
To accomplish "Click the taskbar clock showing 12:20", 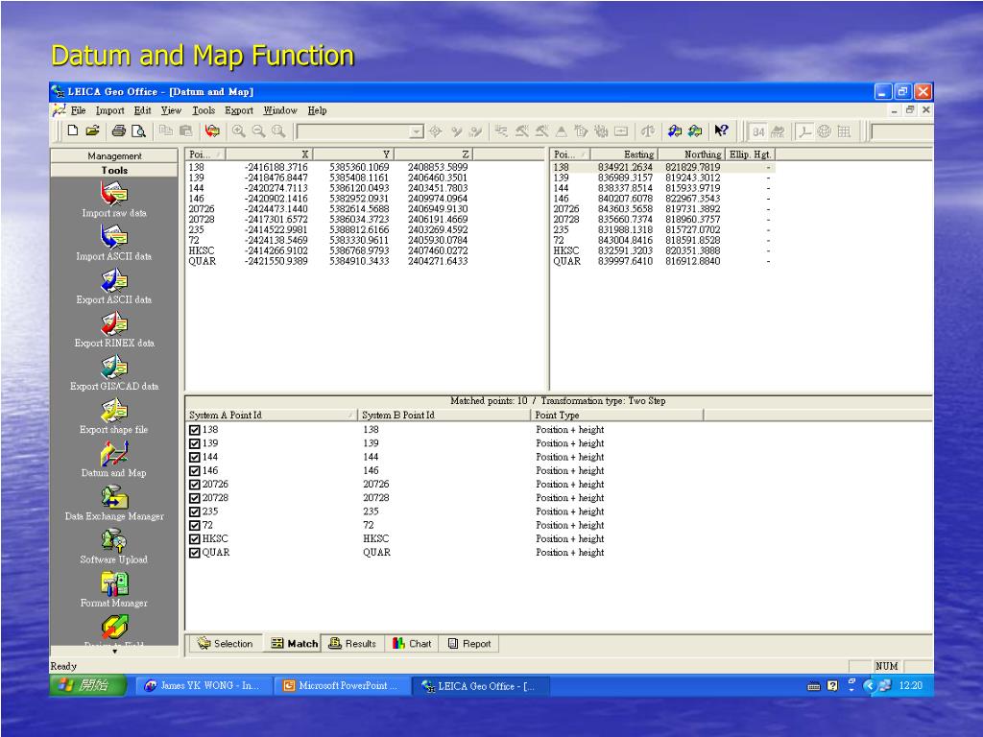I will [x=910, y=685].
